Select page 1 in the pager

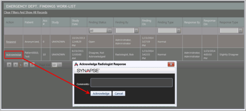(x=21, y=65)
